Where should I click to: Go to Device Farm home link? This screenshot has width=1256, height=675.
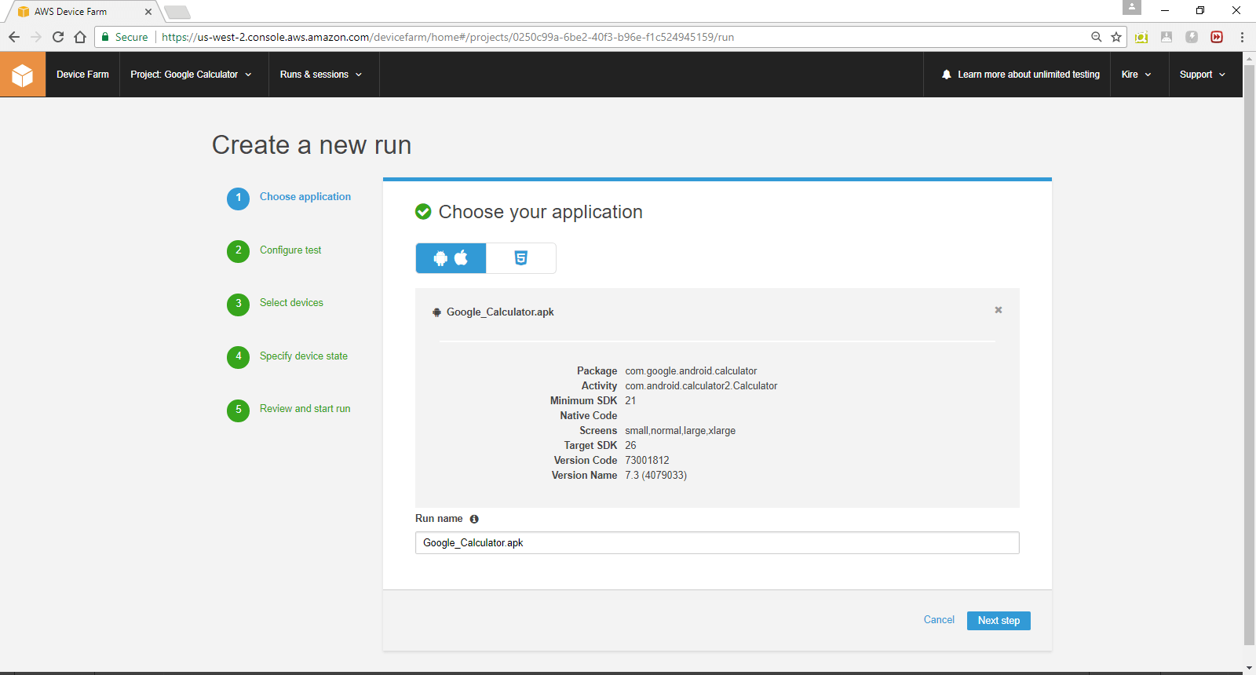point(82,75)
